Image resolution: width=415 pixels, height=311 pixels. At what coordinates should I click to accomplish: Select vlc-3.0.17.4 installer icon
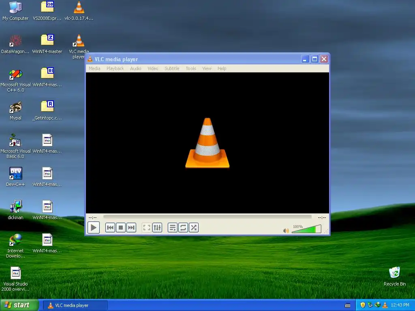click(x=79, y=11)
